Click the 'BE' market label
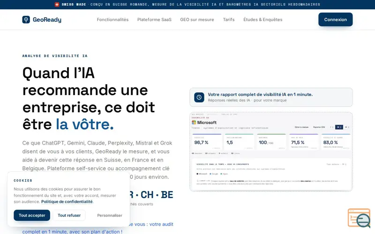 tap(167, 195)
